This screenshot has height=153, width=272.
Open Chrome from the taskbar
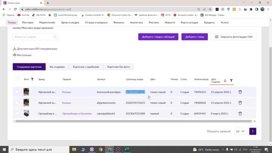tap(100, 149)
